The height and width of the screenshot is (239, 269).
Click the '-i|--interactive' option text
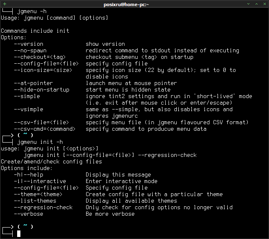click(40, 181)
